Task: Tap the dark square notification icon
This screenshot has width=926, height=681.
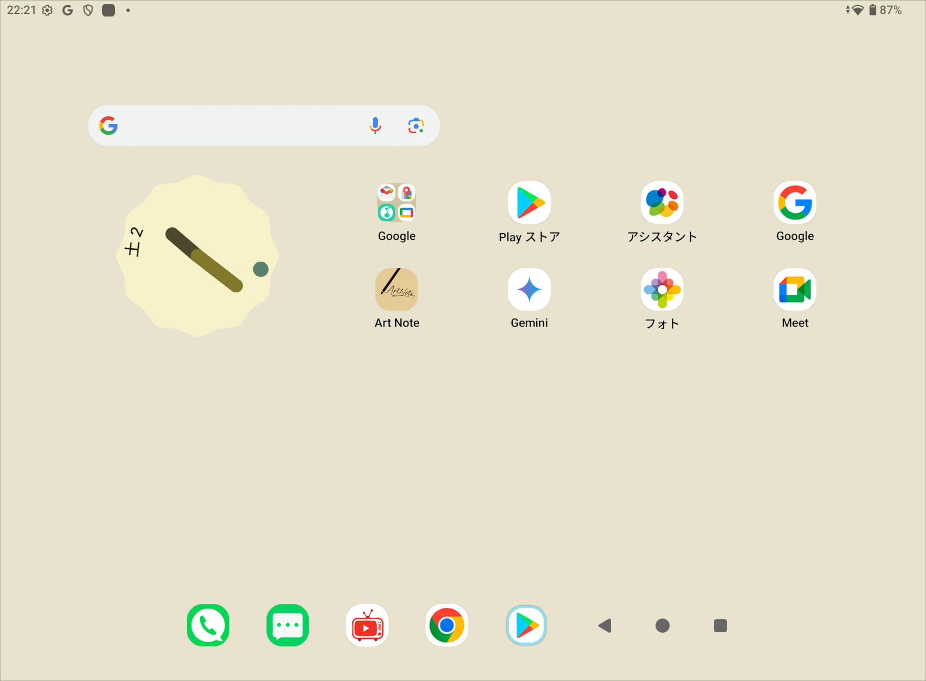Action: pos(109,10)
